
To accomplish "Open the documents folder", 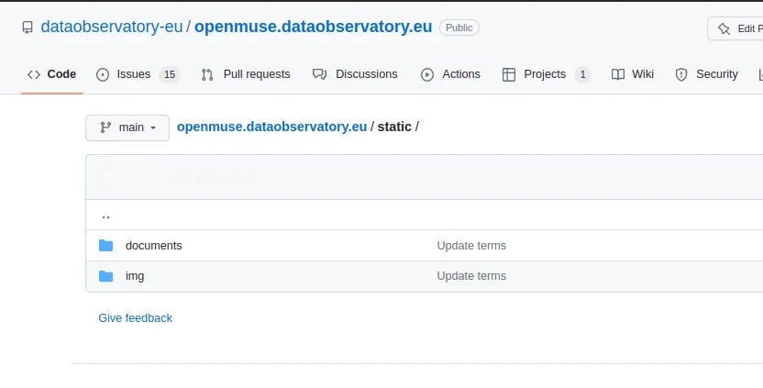I will click(x=154, y=245).
